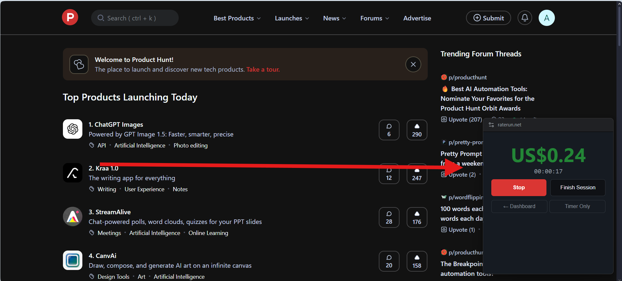Expand the Forums dropdown
The image size is (622, 281).
pos(375,18)
